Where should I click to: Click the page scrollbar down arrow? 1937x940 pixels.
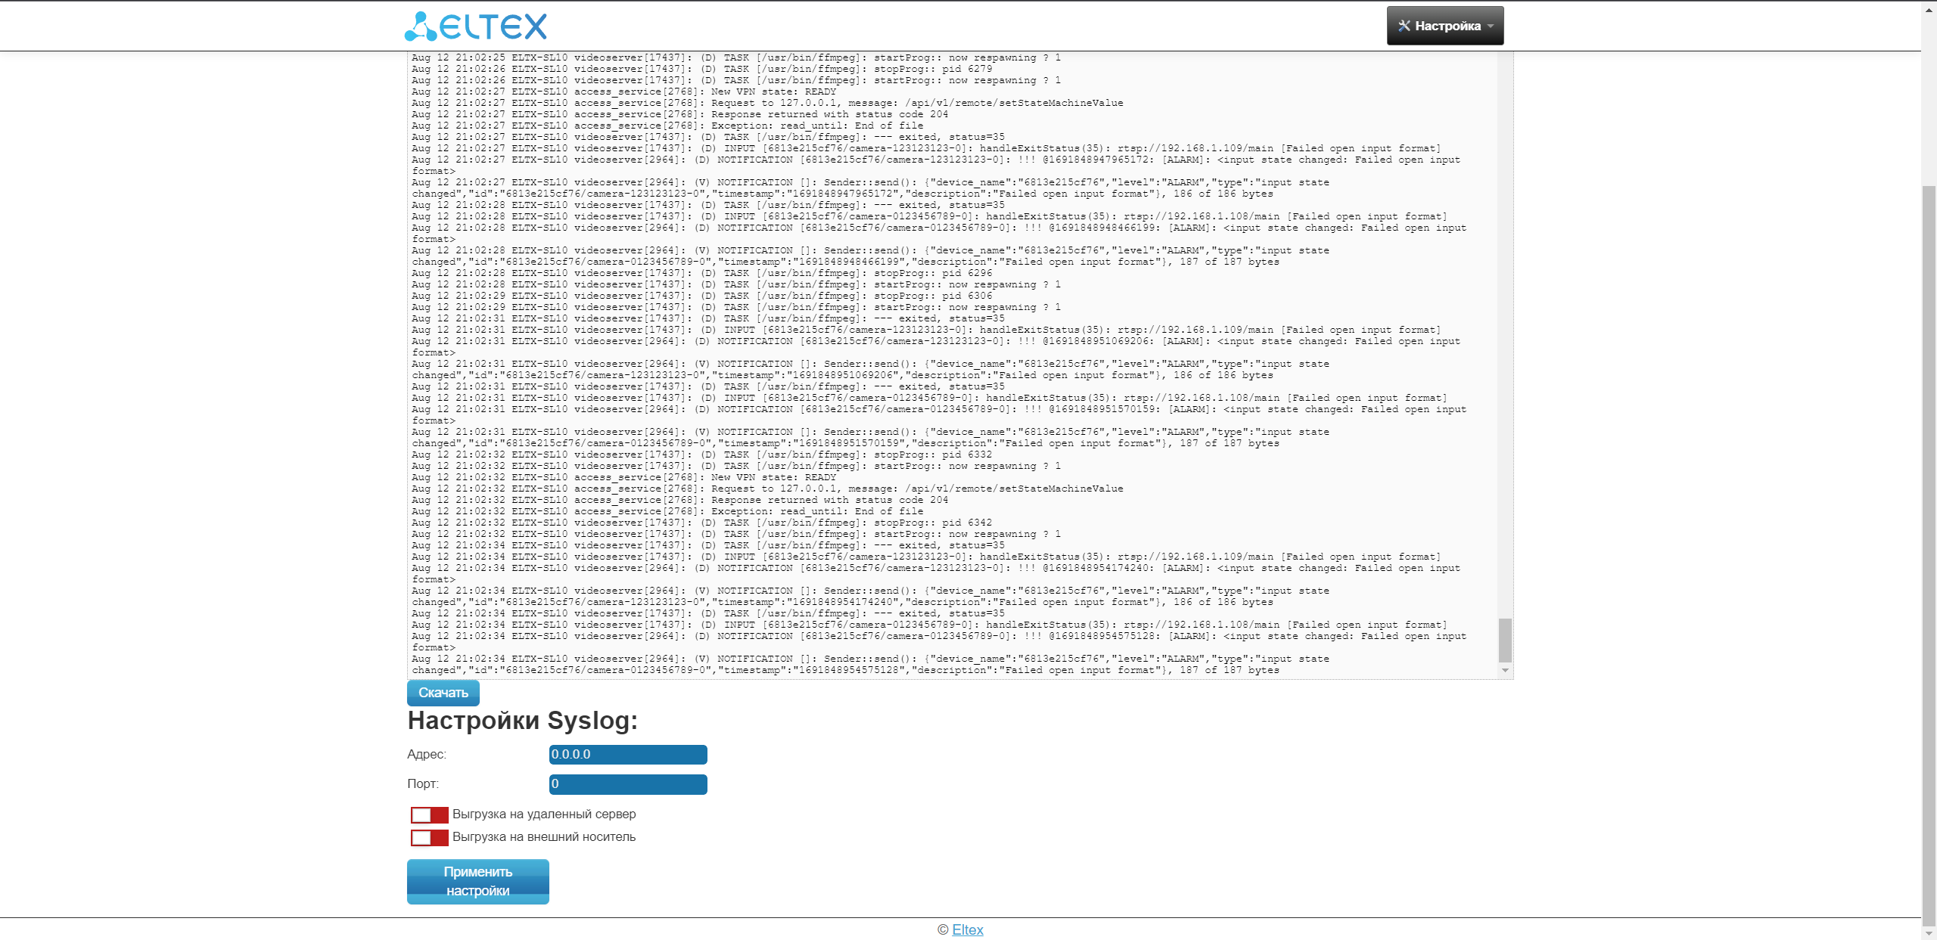pyautogui.click(x=1929, y=932)
